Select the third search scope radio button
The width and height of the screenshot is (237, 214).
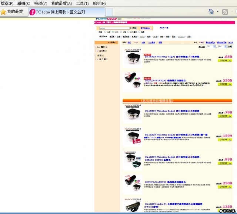tap(121, 32)
